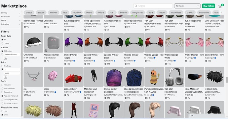
Task: Open the nia necklace thumbnail
Action: point(33,77)
